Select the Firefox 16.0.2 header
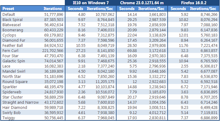Screen dimensions: 220x121 click(194, 3)
